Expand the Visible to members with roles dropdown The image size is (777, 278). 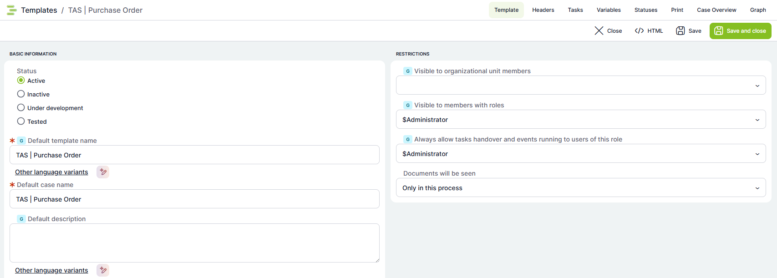580,120
